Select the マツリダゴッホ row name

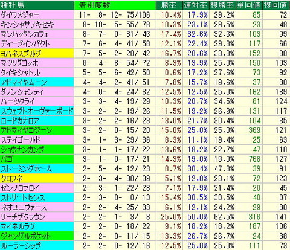pyautogui.click(x=37, y=63)
